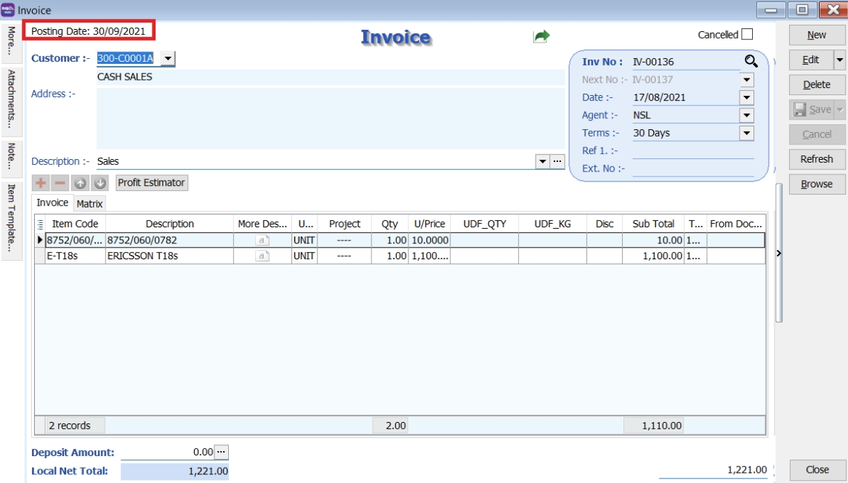Screen dimensions: 848x483
Task: Tick the Cancelled checkbox
Action: coord(747,34)
